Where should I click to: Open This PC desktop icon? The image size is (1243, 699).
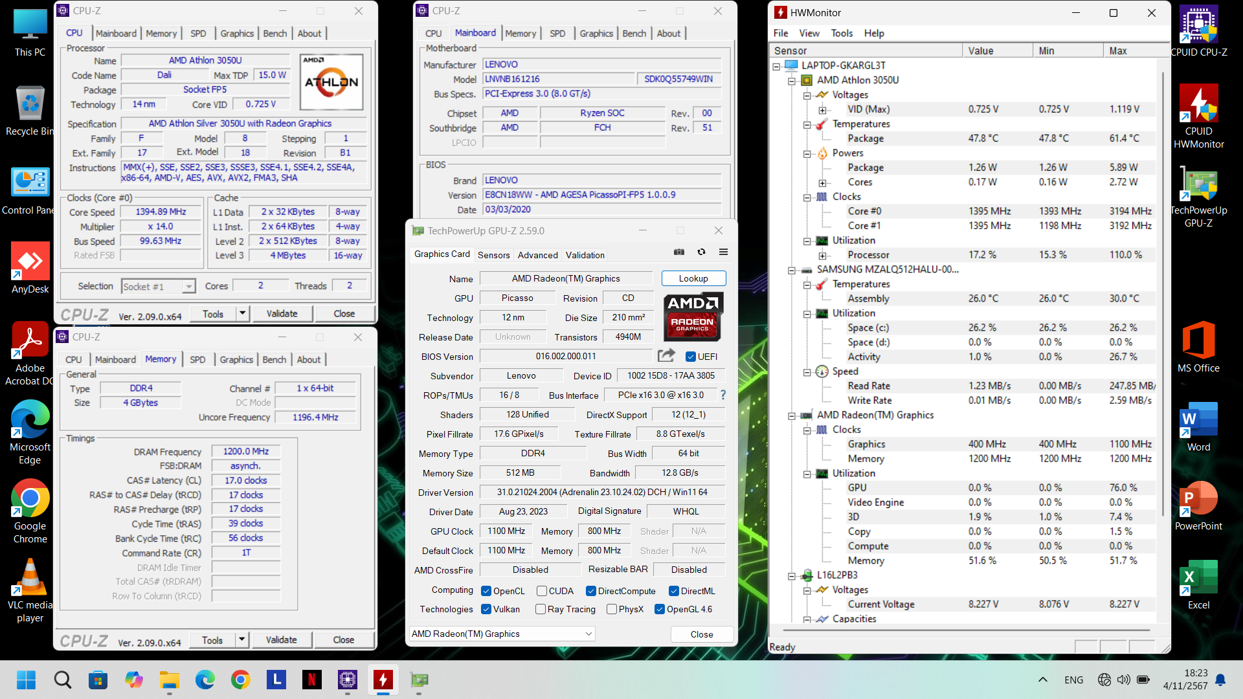pos(30,33)
